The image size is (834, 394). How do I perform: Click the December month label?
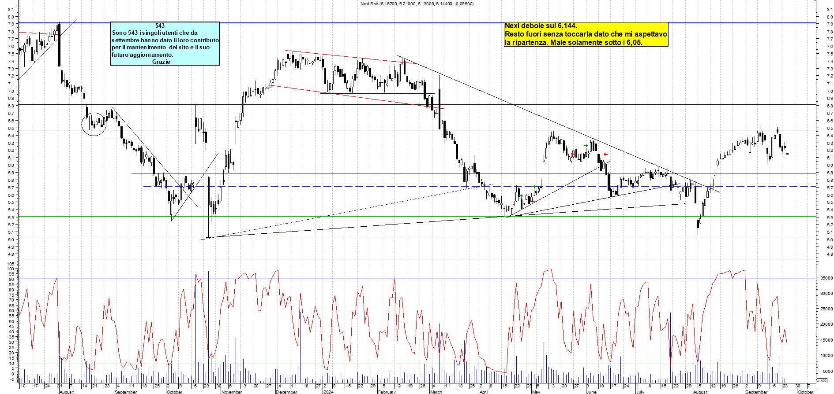[x=286, y=392]
